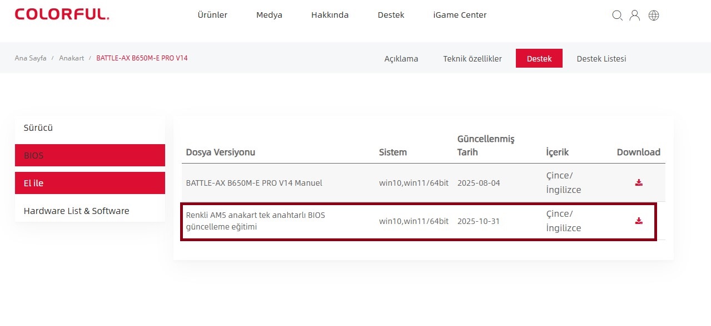Open the Hakkında menu
The image size is (711, 326).
tap(330, 15)
